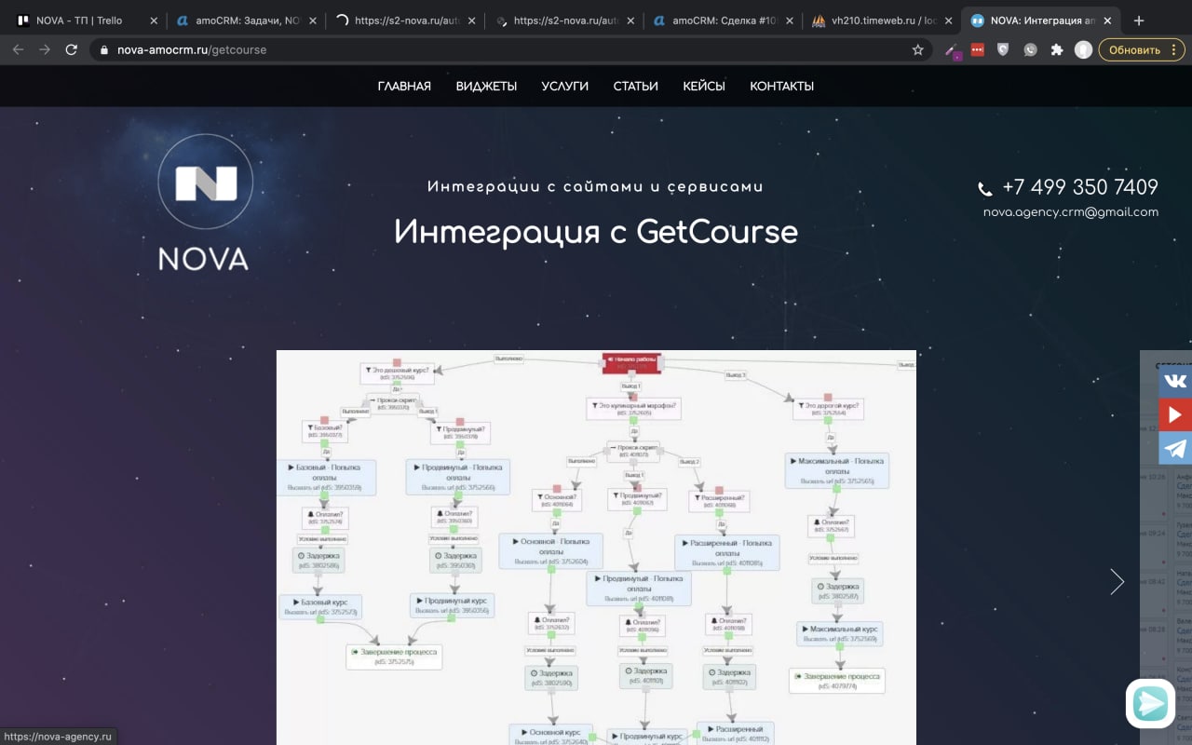The height and width of the screenshot is (745, 1192).
Task: Open the КОНТАКТЫ menu item
Action: tap(782, 86)
